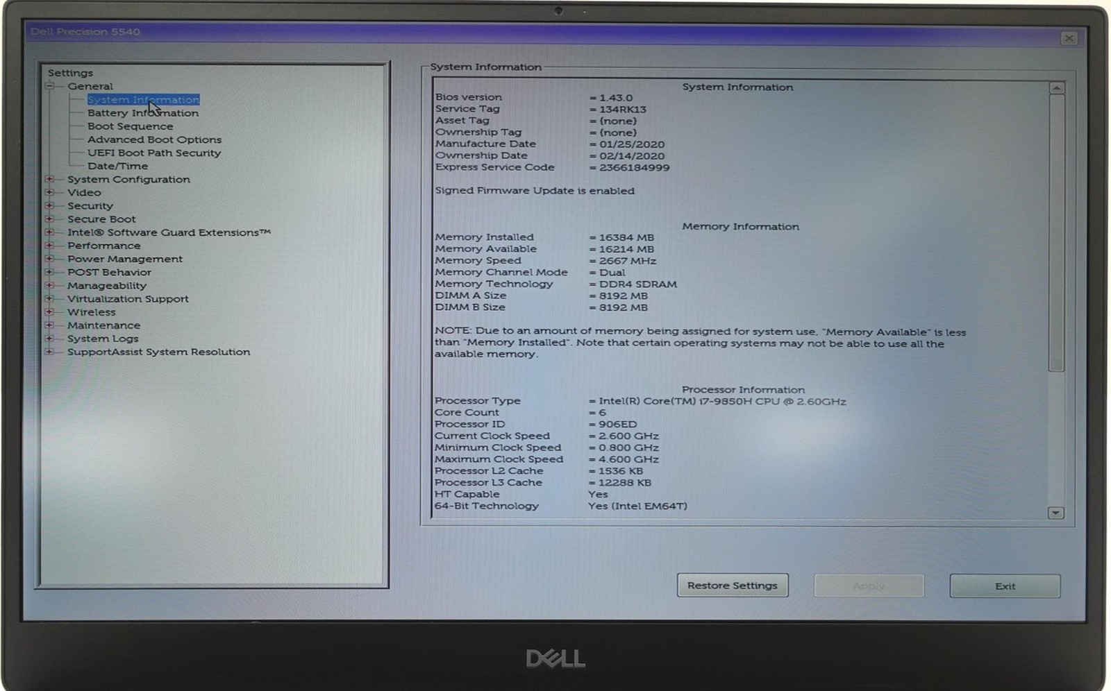The height and width of the screenshot is (691, 1111).
Task: Expand the Maintenance node
Action: 49,325
